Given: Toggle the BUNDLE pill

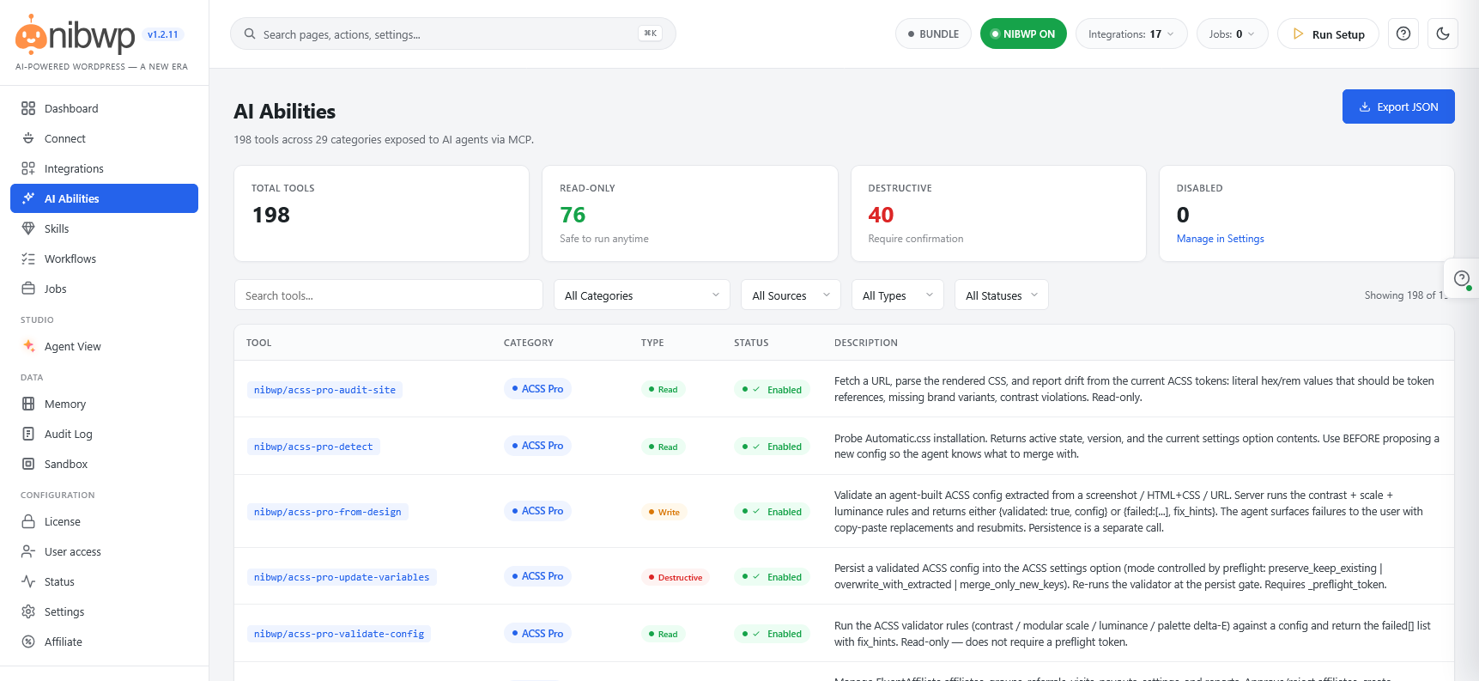Looking at the screenshot, I should pos(933,34).
